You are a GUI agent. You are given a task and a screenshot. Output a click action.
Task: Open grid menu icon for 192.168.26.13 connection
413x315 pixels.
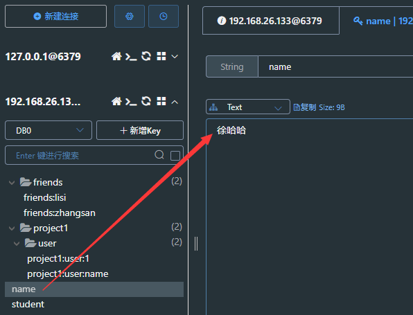tap(161, 101)
